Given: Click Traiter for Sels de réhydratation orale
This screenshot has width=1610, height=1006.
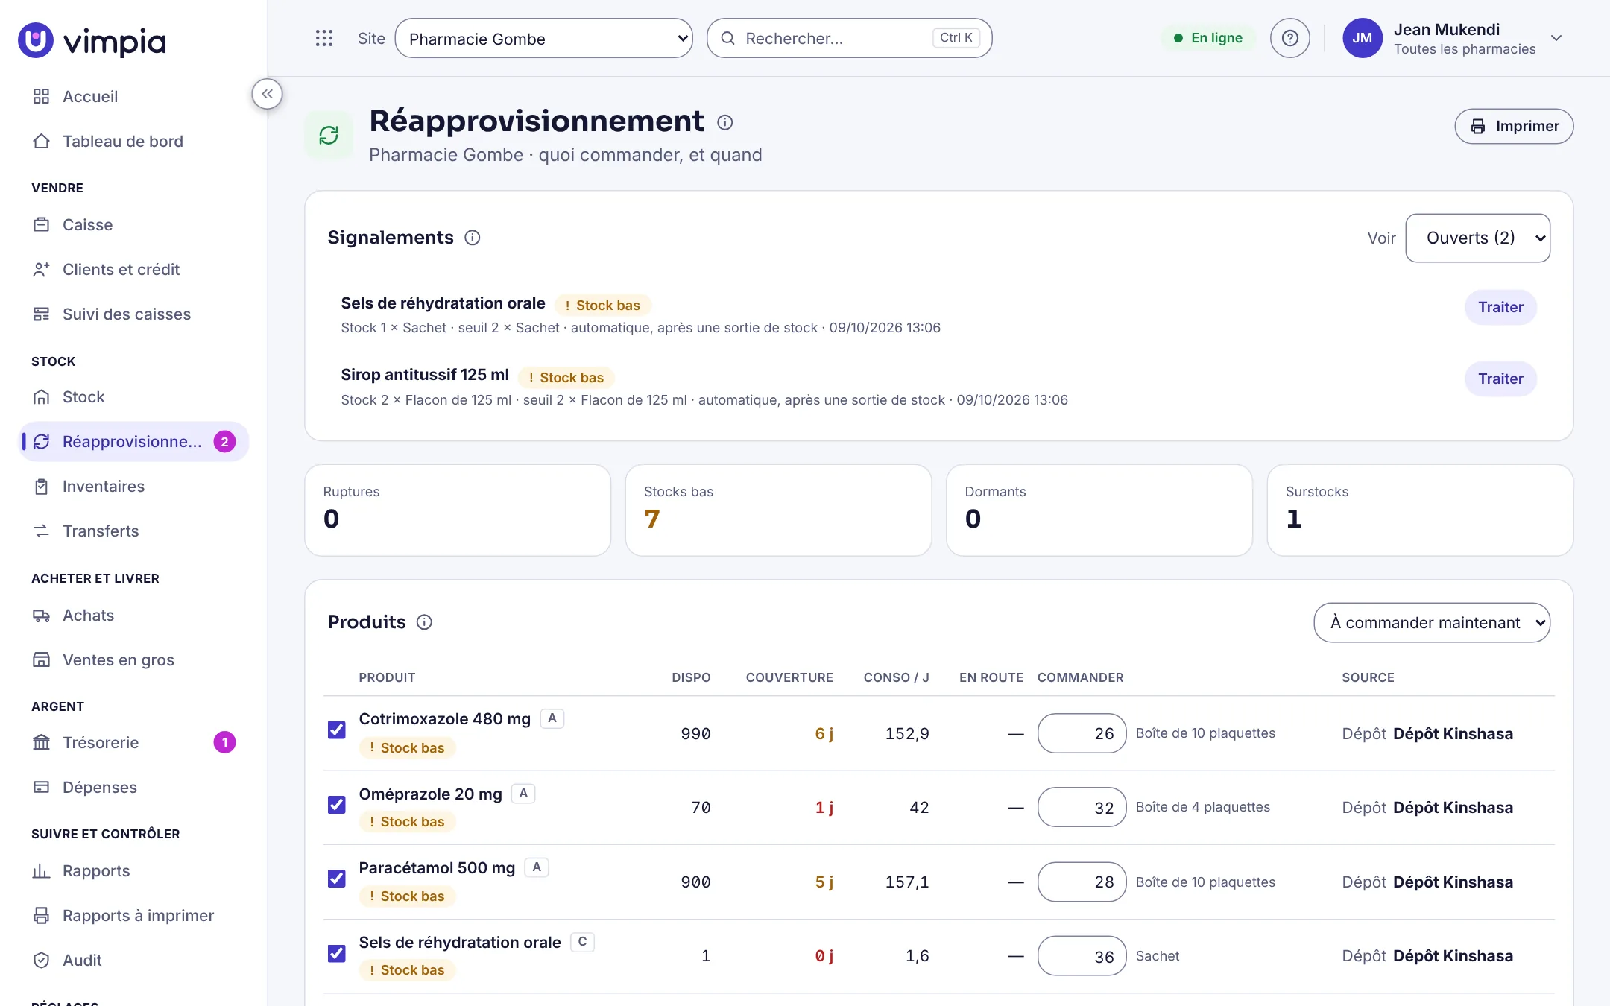Looking at the screenshot, I should pyautogui.click(x=1500, y=307).
